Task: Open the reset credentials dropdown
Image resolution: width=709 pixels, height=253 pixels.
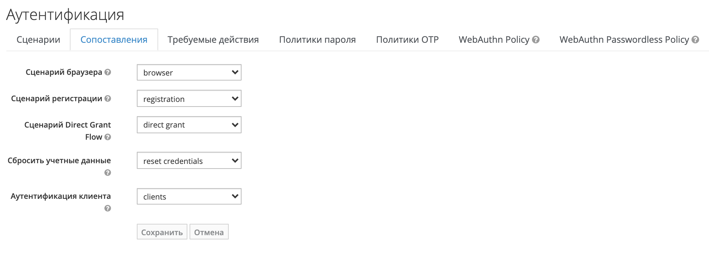Action: (189, 161)
